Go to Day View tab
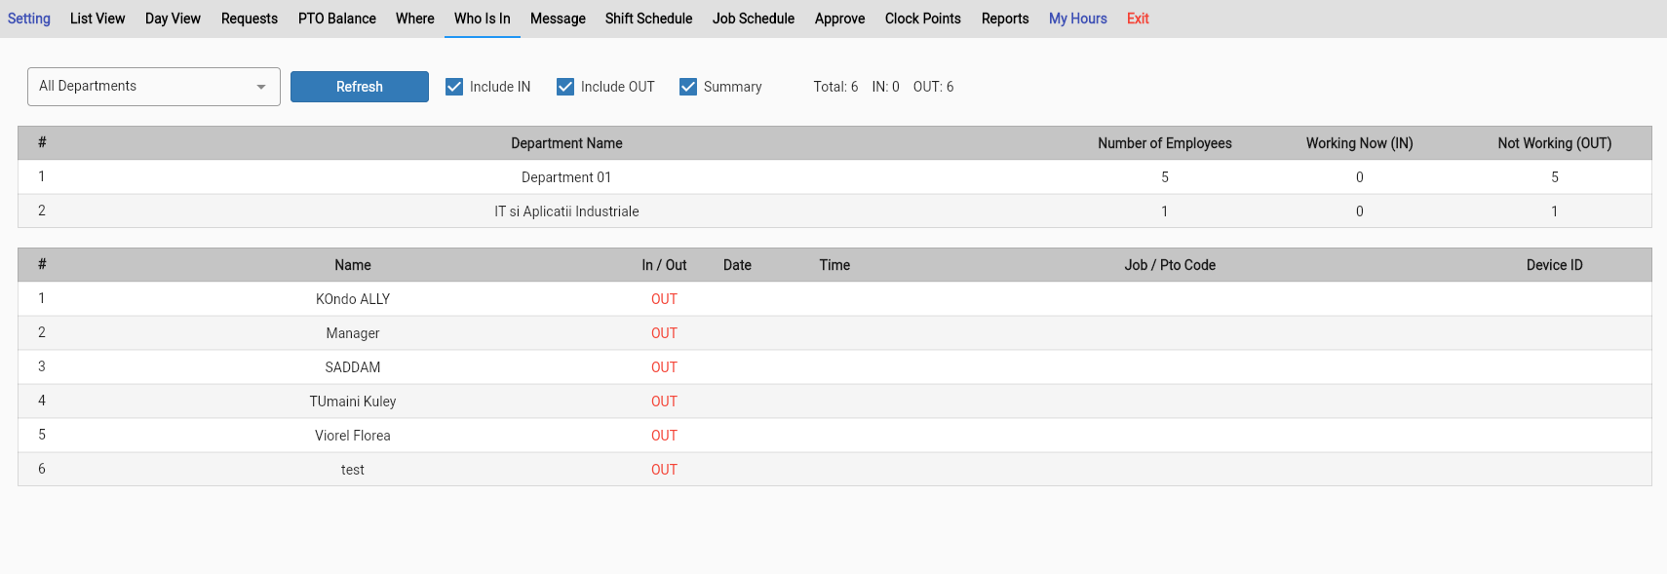This screenshot has height=574, width=1667. pos(173,19)
